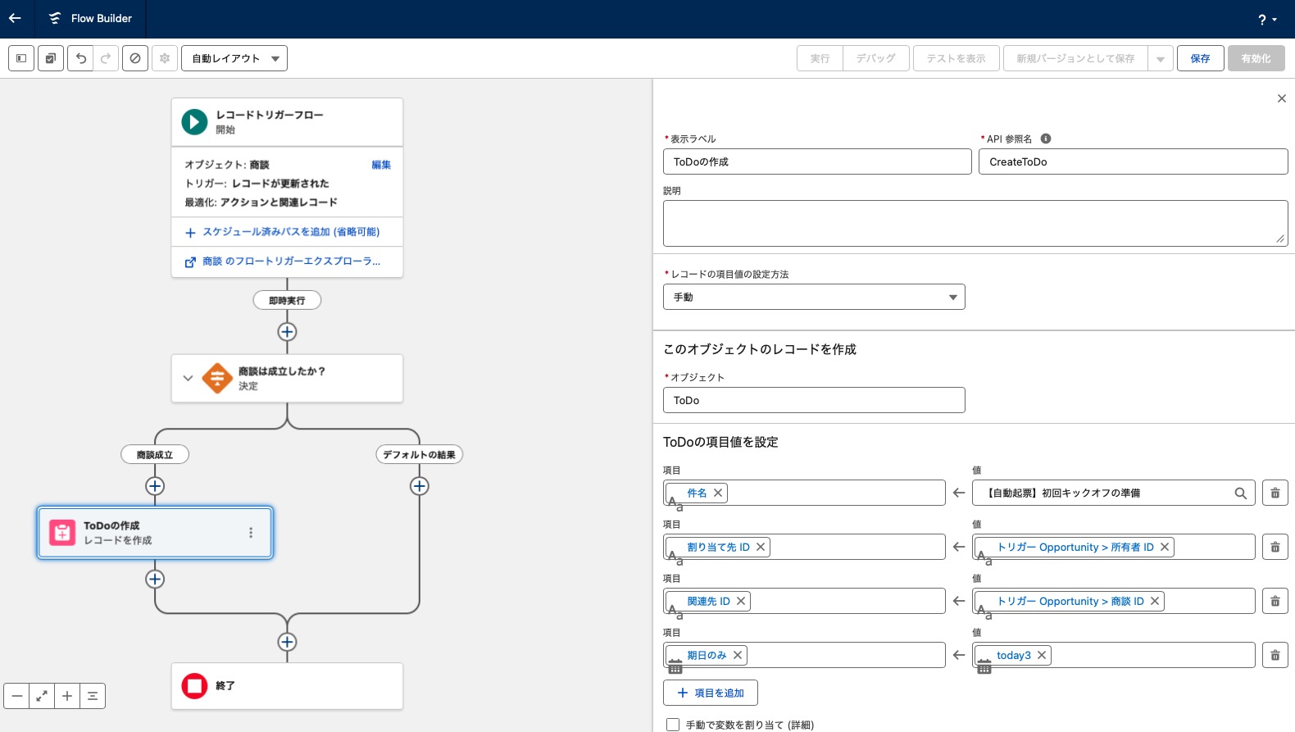Viewport: 1295px width, 732px height.
Task: Remove the 関連先 ID pill
Action: pyautogui.click(x=741, y=601)
